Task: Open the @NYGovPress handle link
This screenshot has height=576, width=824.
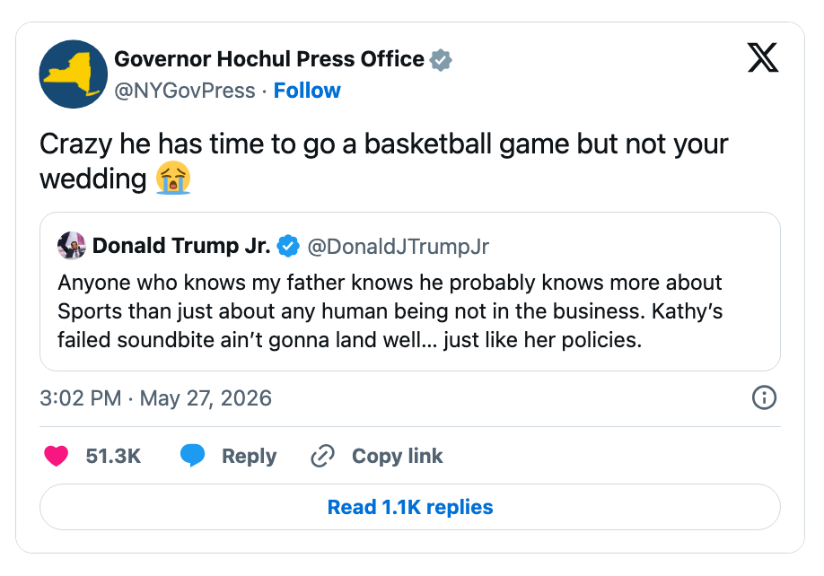Action: coord(184,91)
